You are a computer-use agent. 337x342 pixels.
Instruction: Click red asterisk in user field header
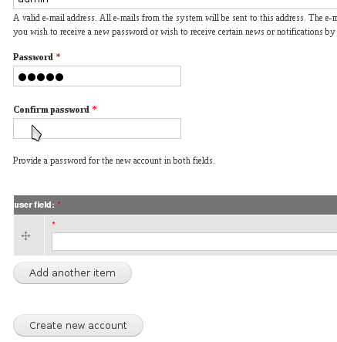(x=59, y=203)
